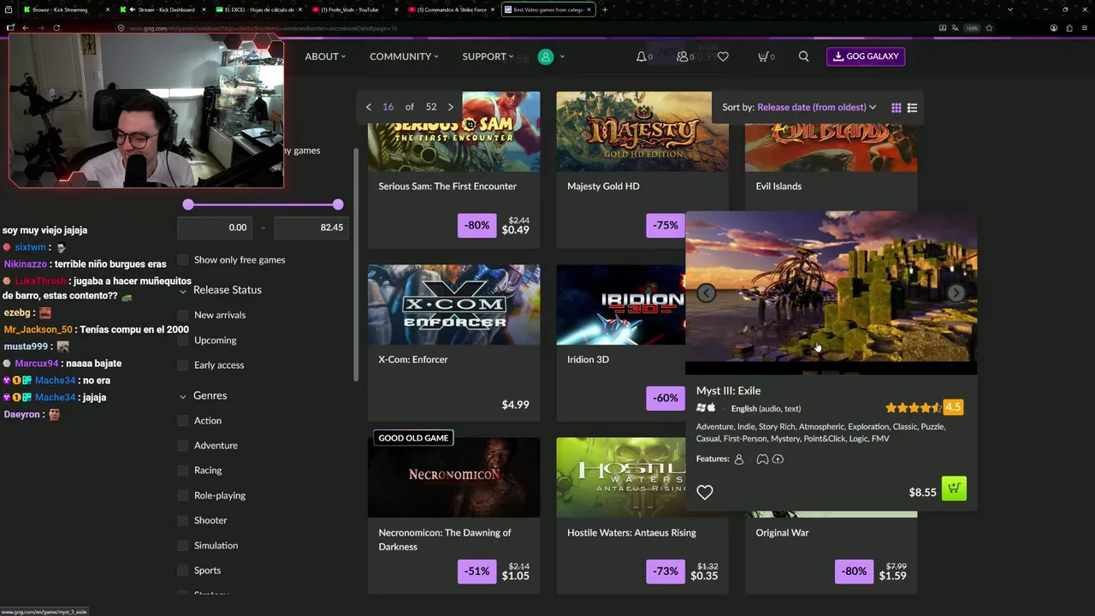This screenshot has height=616, width=1095.
Task: Switch to Stream - Kick Dashboard tab
Action: point(162,9)
